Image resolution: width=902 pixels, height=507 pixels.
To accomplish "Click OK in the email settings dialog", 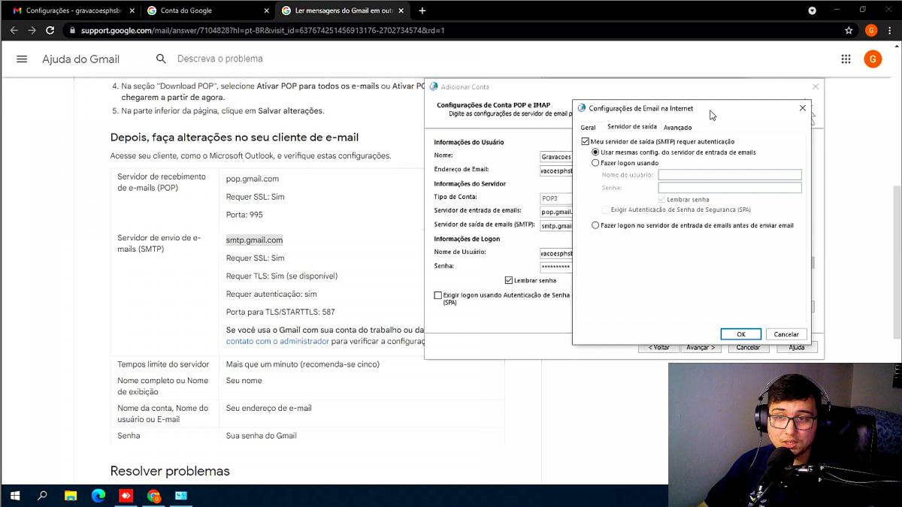I will click(x=740, y=334).
